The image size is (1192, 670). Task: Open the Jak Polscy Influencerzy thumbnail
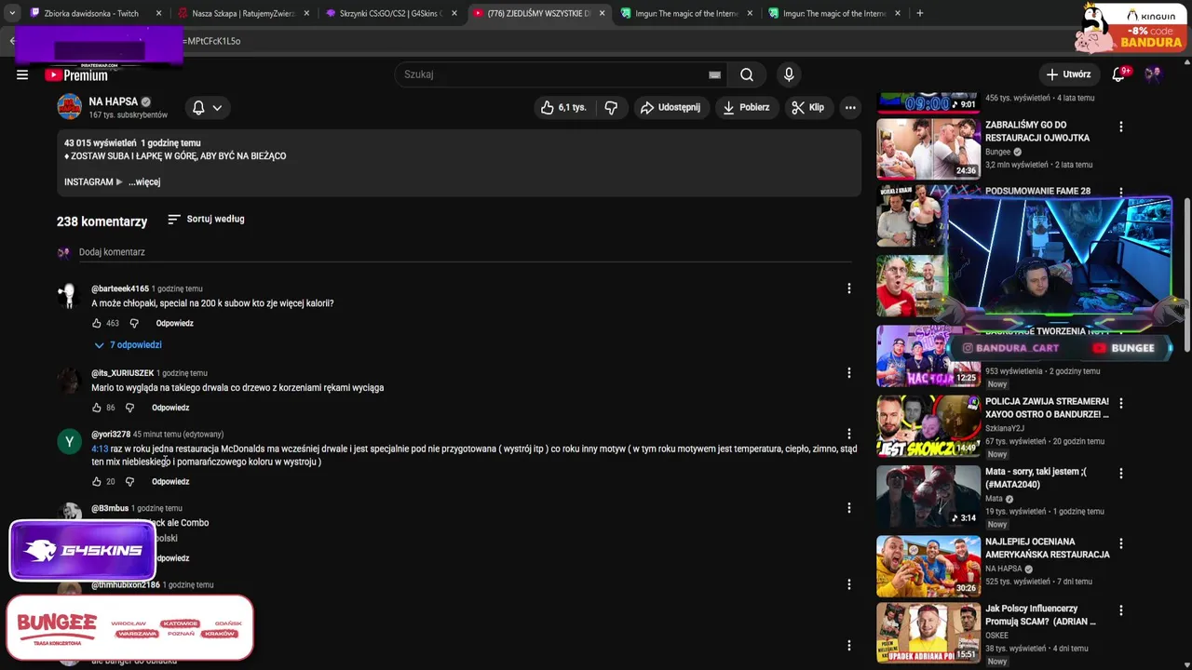928,633
